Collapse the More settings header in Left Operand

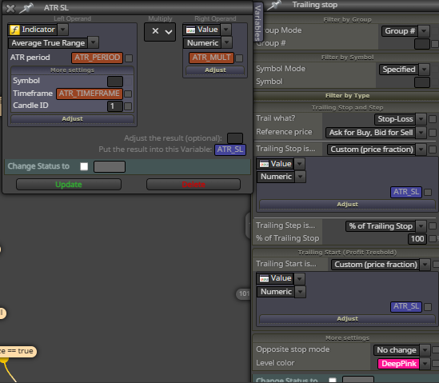coord(72,70)
